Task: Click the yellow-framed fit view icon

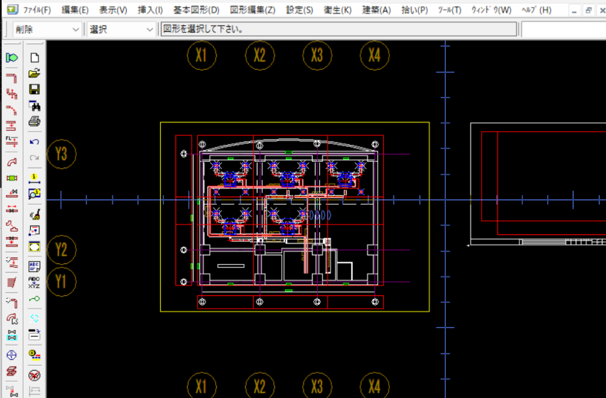Action: pyautogui.click(x=34, y=246)
